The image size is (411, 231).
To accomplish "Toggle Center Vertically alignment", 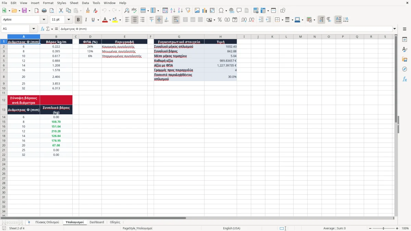I will point(159,20).
